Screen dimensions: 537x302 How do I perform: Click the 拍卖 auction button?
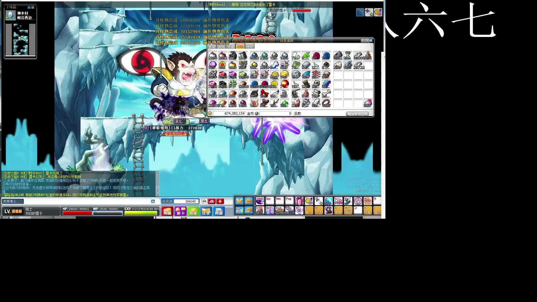pyautogui.click(x=193, y=211)
